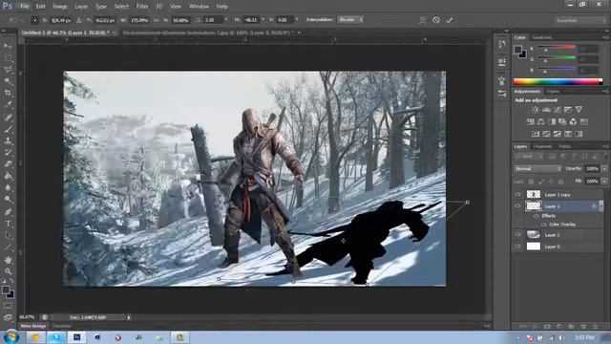Select the Spot Healing Brush tool
Viewport: 611px width, 344px height.
pyautogui.click(x=8, y=117)
